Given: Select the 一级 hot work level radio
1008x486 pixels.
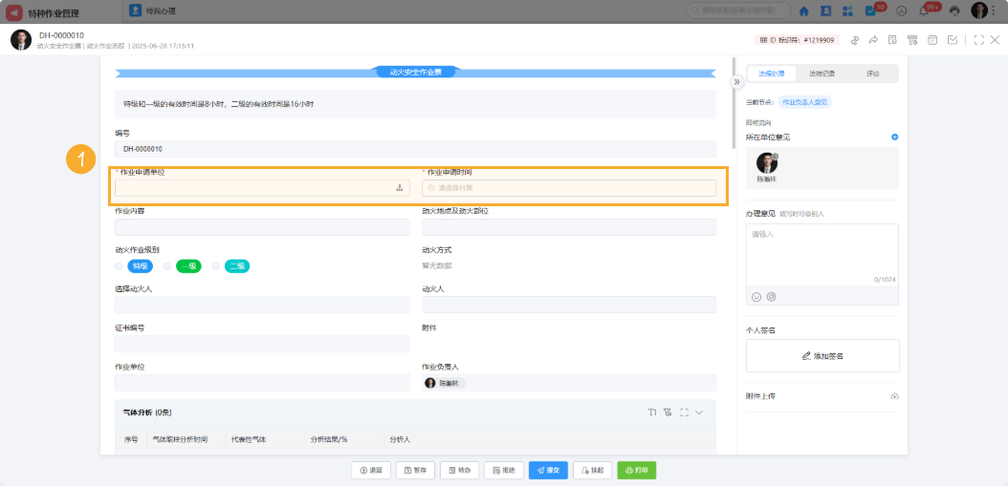Looking at the screenshot, I should click(x=167, y=265).
